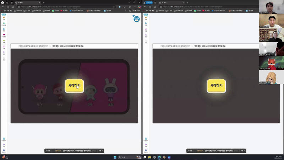Click the 자세히보기 icon in left sidebar

coord(4,139)
